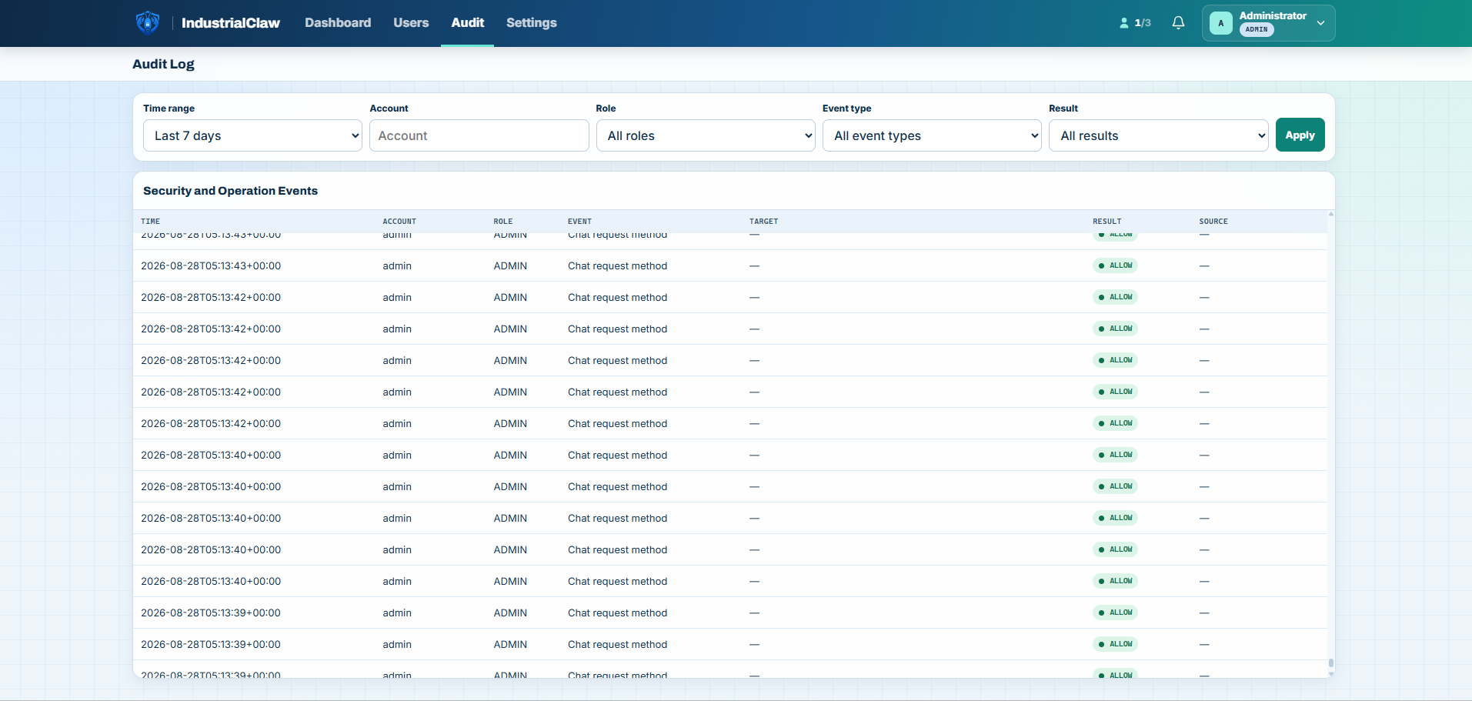Viewport: 1472px width, 701px height.
Task: Select the Audit tab
Action: 468,23
